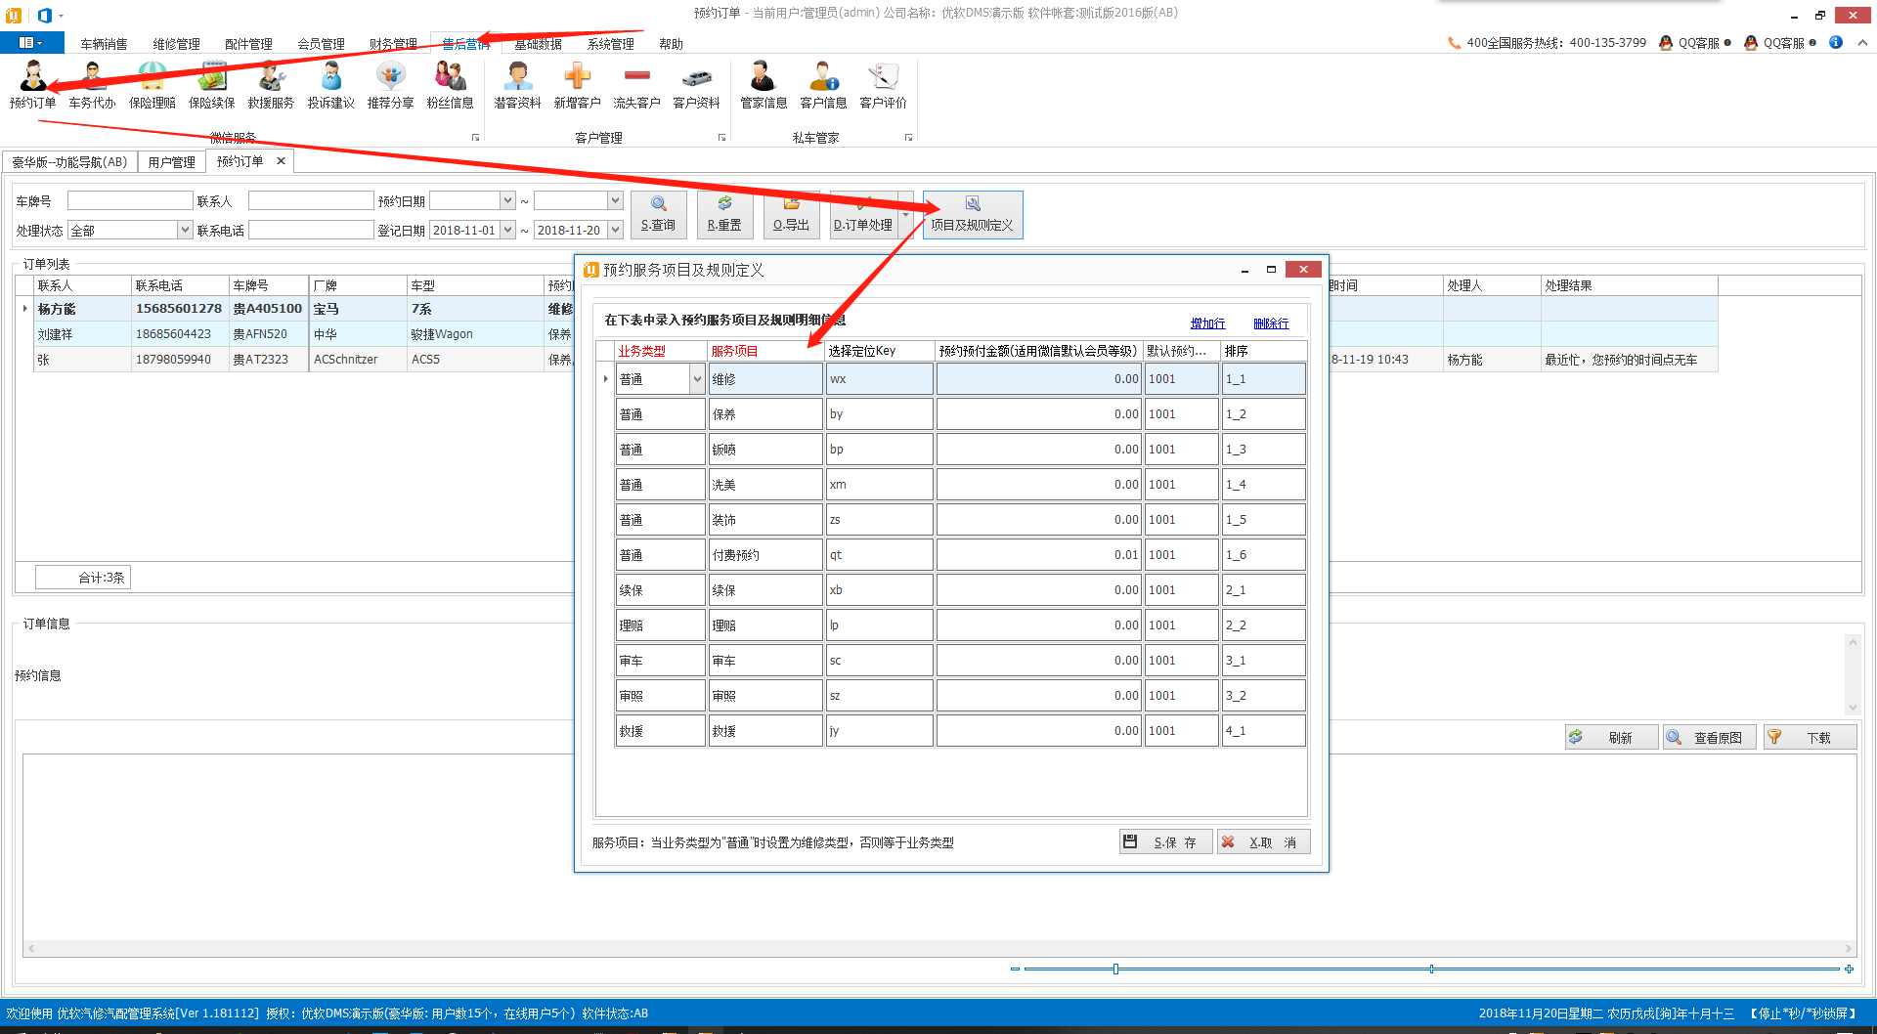
Task: Open the 保险续保 ribbon icon
Action: (x=211, y=85)
